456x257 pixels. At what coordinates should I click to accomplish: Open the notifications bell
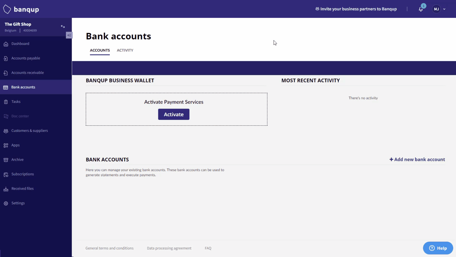[x=420, y=9]
